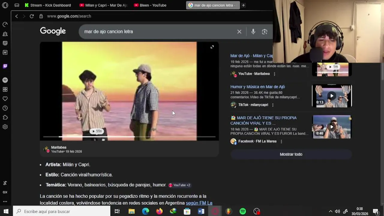Open volume control in system tray
Screen dimensions: 384x216
337,211
